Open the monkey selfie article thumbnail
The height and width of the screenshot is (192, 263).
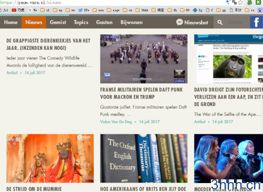pos(229,59)
